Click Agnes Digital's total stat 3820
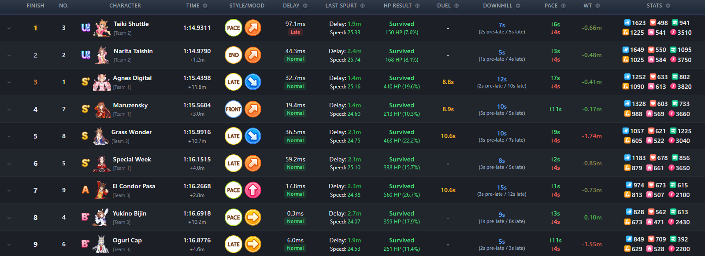 coord(684,87)
